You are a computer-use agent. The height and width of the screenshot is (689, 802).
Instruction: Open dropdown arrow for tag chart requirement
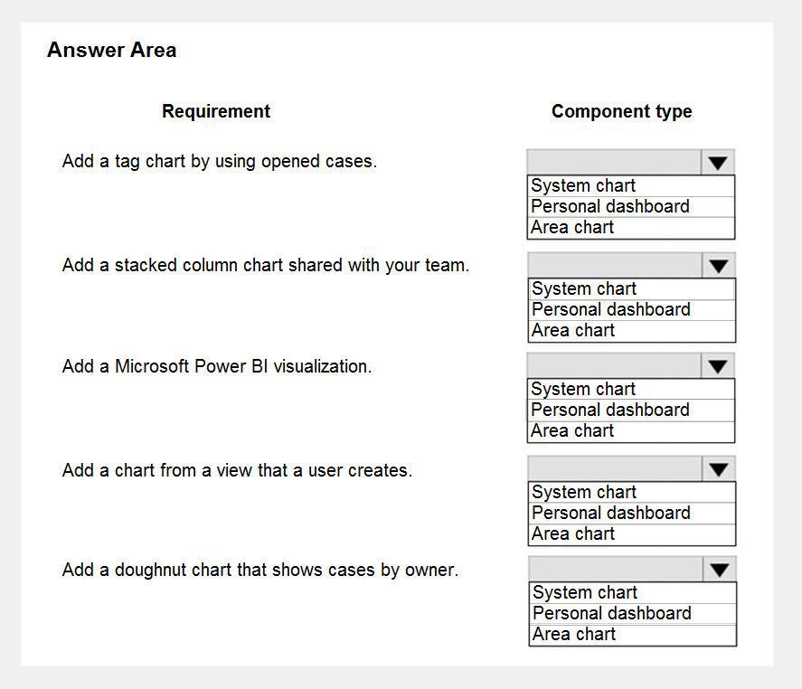[x=718, y=163]
